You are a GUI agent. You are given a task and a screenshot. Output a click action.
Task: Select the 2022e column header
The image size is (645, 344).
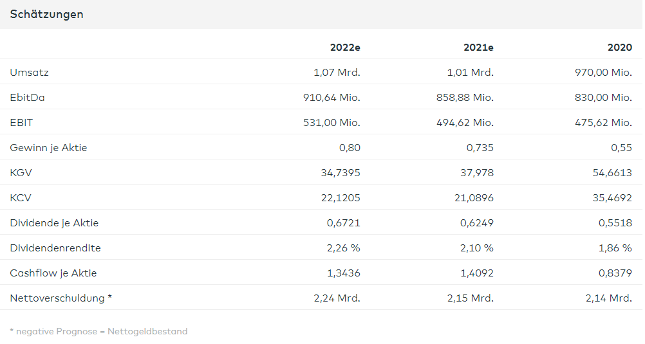(345, 48)
